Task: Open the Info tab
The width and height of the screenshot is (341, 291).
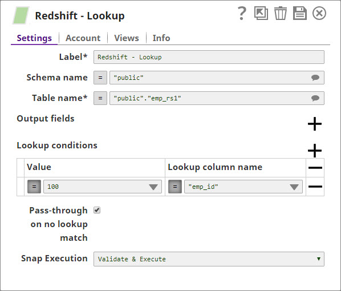Action: (161, 38)
